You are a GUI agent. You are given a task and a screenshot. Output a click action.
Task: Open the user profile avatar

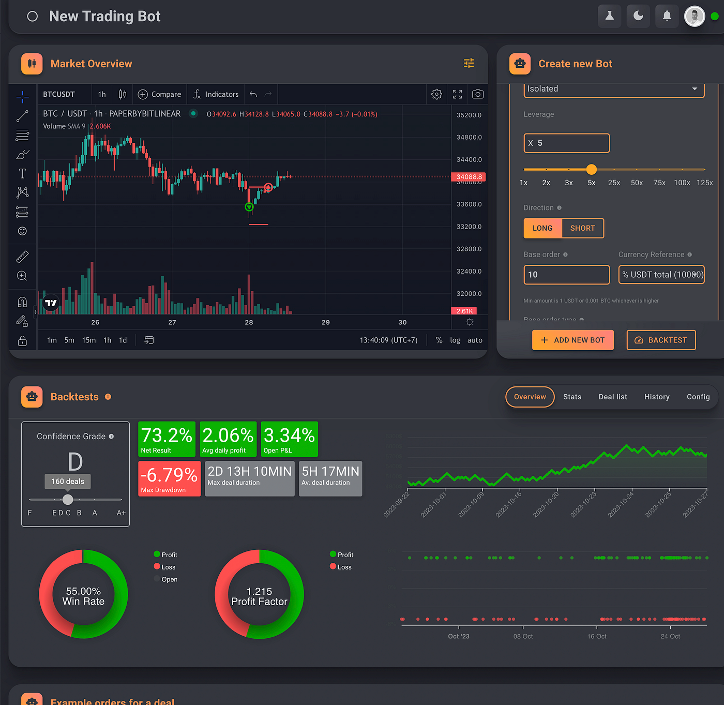pyautogui.click(x=695, y=16)
